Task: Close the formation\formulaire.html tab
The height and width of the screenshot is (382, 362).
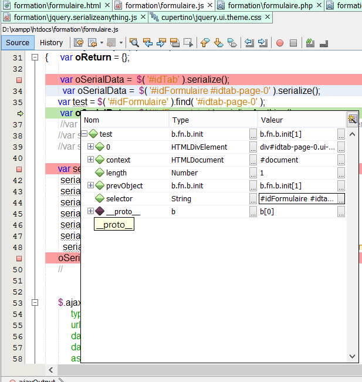Action: [x=107, y=5]
